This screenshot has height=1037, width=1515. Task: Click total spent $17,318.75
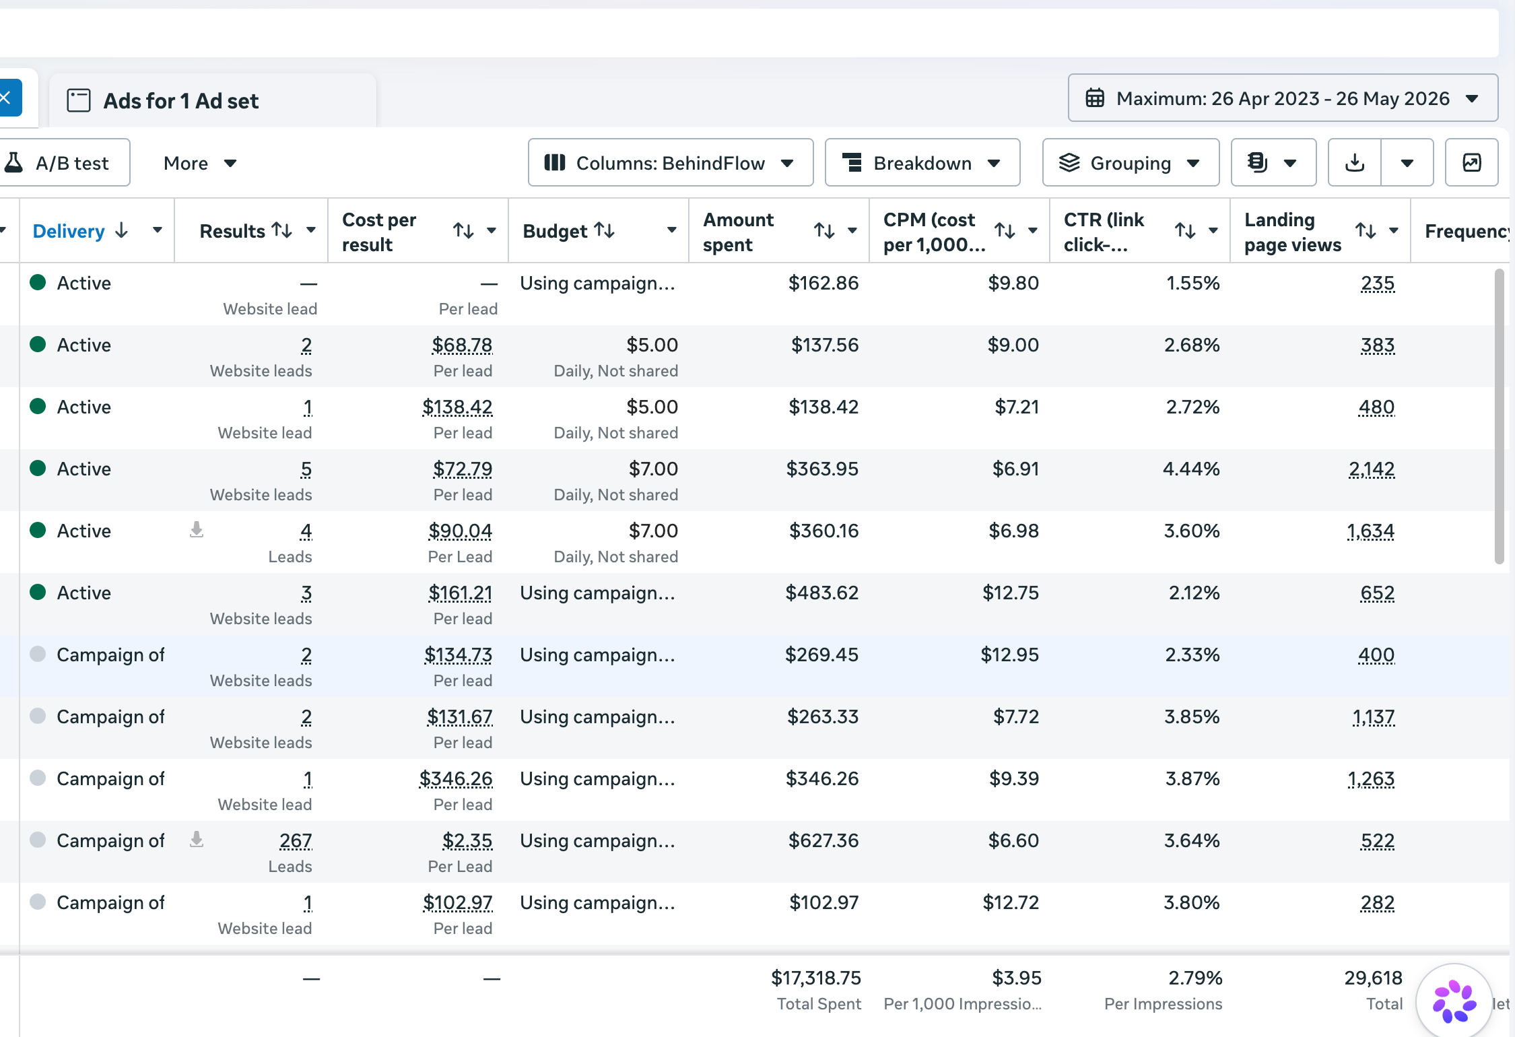[x=816, y=978]
